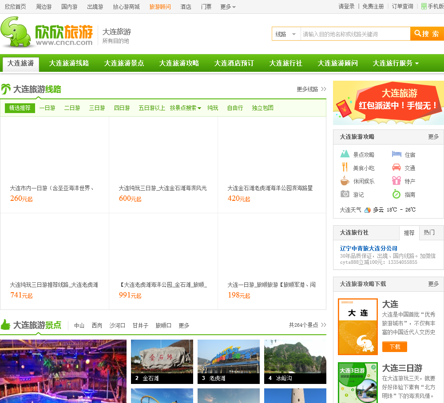Click the orange 下载 button for 大连 guide
The image size is (444, 403).
pos(394,347)
